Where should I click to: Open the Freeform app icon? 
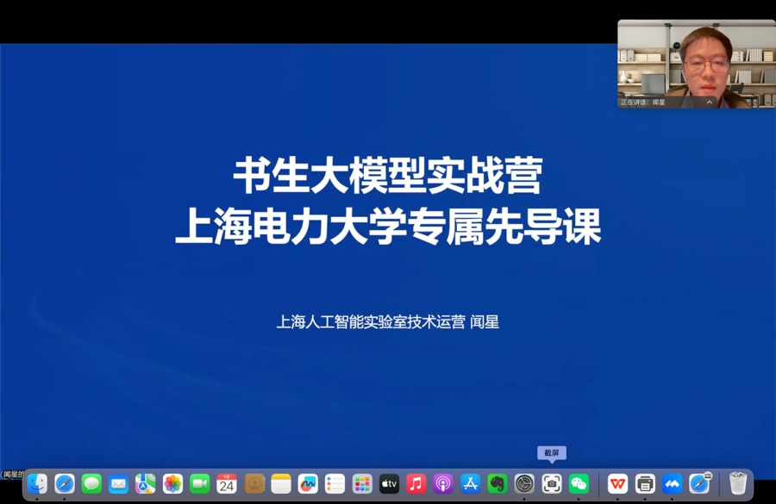pos(308,484)
